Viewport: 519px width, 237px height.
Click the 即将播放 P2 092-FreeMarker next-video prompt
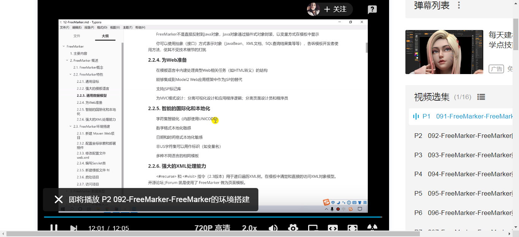click(159, 199)
